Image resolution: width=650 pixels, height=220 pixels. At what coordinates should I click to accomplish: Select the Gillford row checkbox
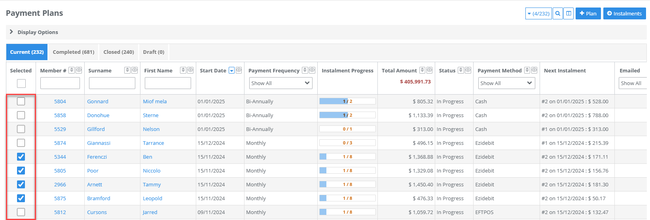click(x=21, y=129)
